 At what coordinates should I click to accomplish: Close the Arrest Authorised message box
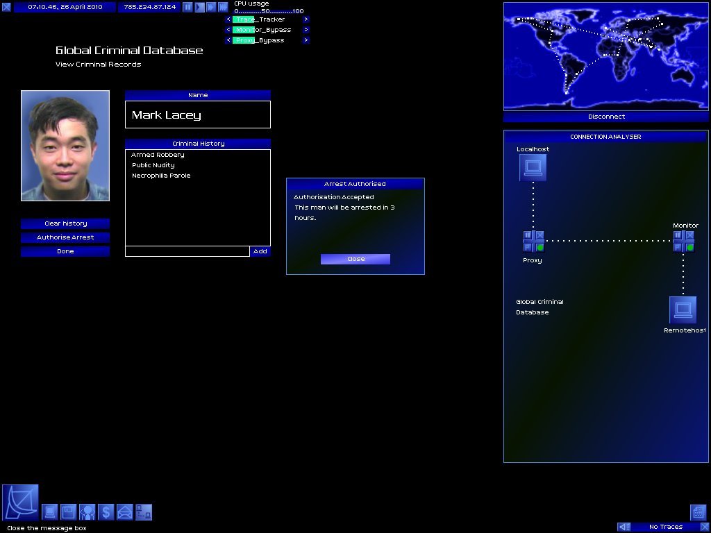click(355, 259)
